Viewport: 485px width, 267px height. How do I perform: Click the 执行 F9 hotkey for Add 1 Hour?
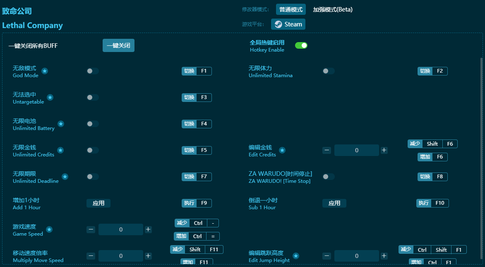click(x=197, y=203)
